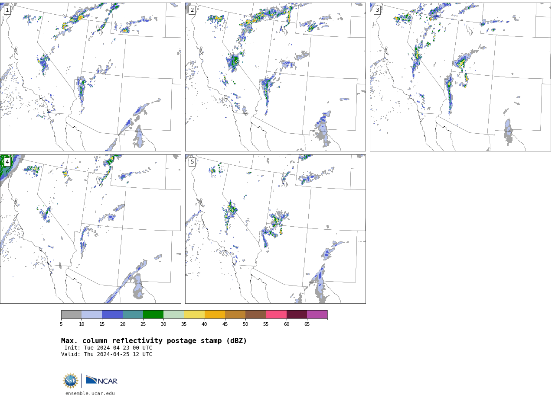
Task: Open ensemble member 1 map panel
Action: point(90,77)
